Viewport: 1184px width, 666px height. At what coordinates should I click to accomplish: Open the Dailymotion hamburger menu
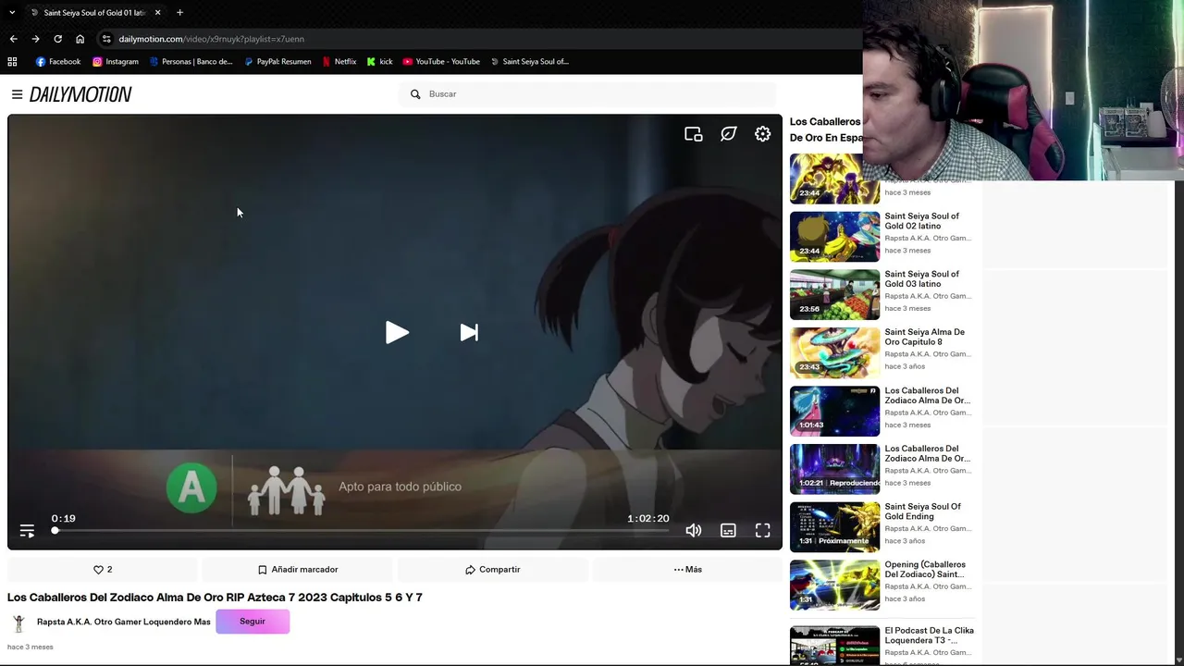17,94
